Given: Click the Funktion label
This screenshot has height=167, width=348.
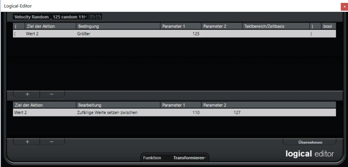Looking at the screenshot, I should click(x=152, y=158).
